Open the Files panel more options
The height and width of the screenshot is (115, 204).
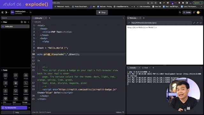pyautogui.click(x=28, y=22)
